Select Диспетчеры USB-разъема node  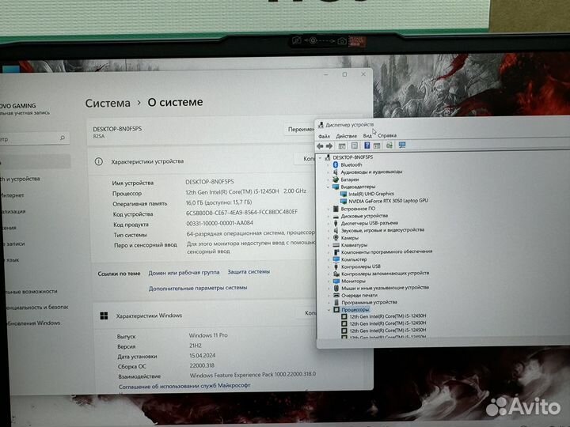click(370, 223)
